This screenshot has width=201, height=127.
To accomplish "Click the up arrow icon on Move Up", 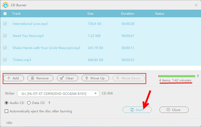I will pyautogui.click(x=87, y=78).
